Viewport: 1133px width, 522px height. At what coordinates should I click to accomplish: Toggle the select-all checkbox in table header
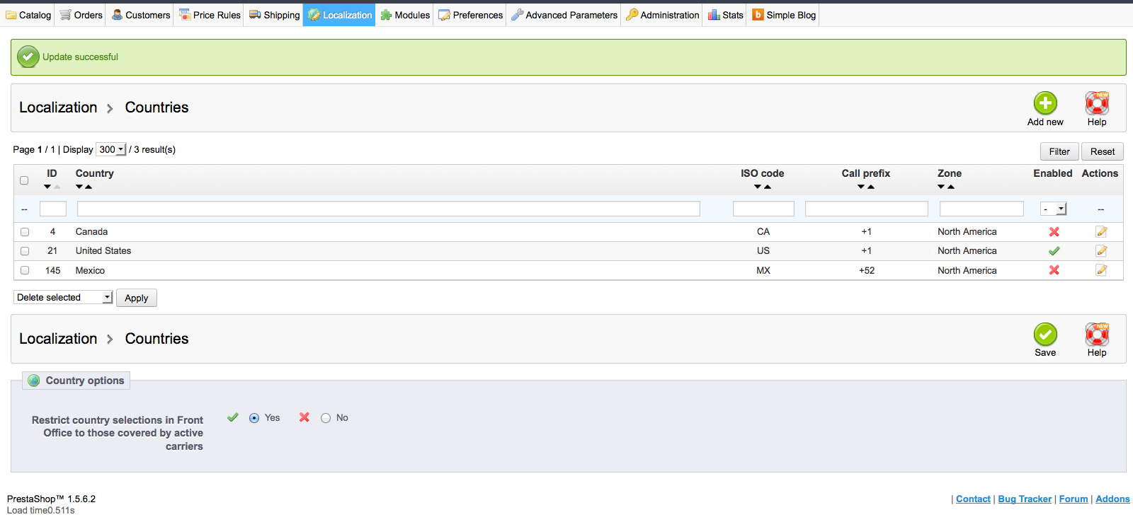[x=24, y=180]
